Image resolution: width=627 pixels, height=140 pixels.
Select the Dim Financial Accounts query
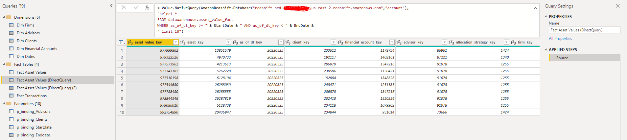[x=37, y=48]
